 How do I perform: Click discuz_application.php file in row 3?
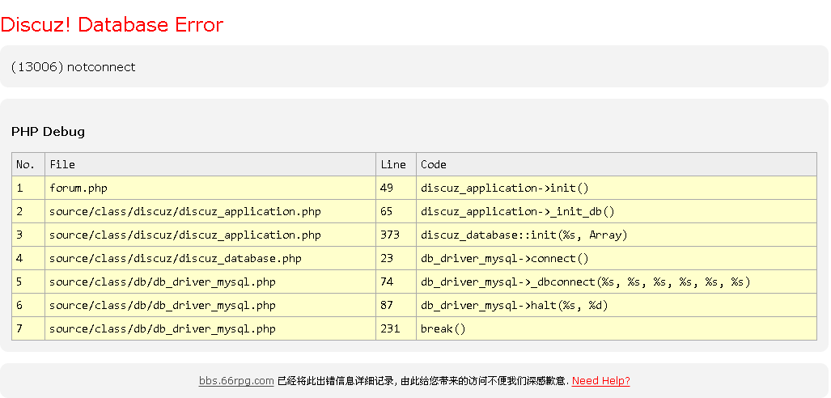click(210, 235)
